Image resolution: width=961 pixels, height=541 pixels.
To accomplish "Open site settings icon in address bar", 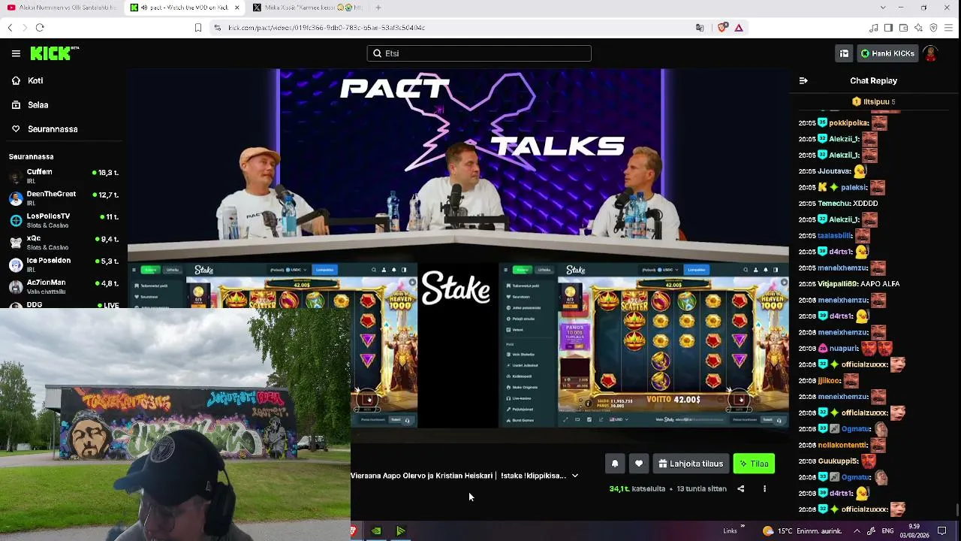I will tap(218, 28).
